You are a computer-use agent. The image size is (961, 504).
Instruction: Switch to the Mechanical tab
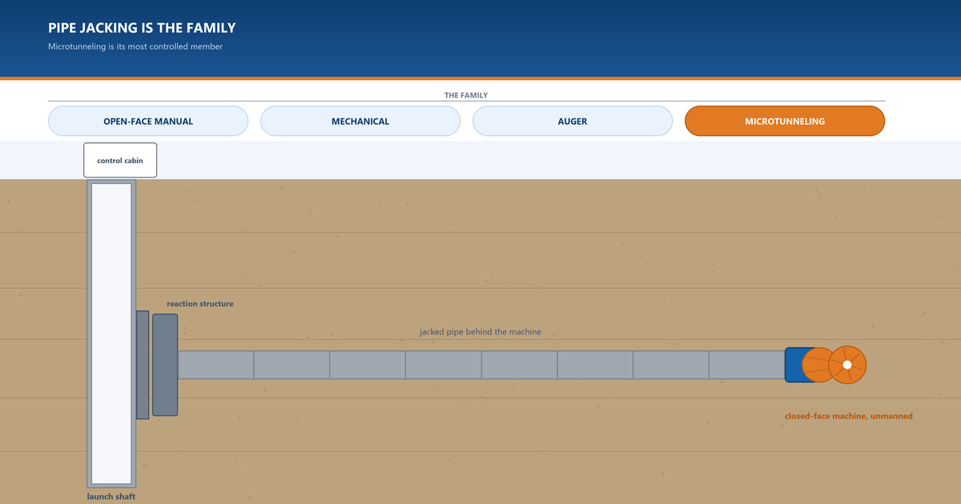[x=360, y=122]
